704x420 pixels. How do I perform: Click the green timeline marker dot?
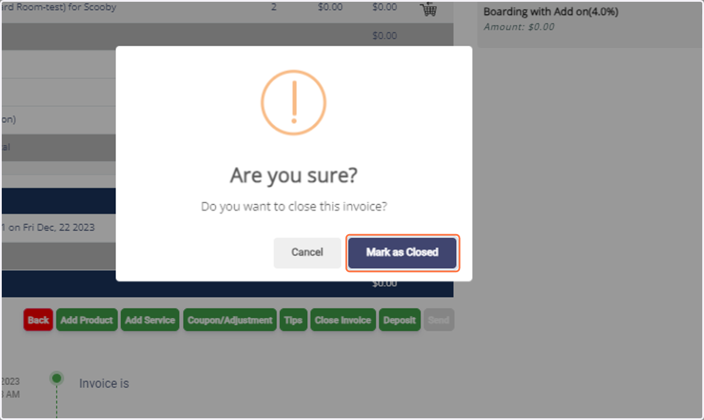point(57,378)
